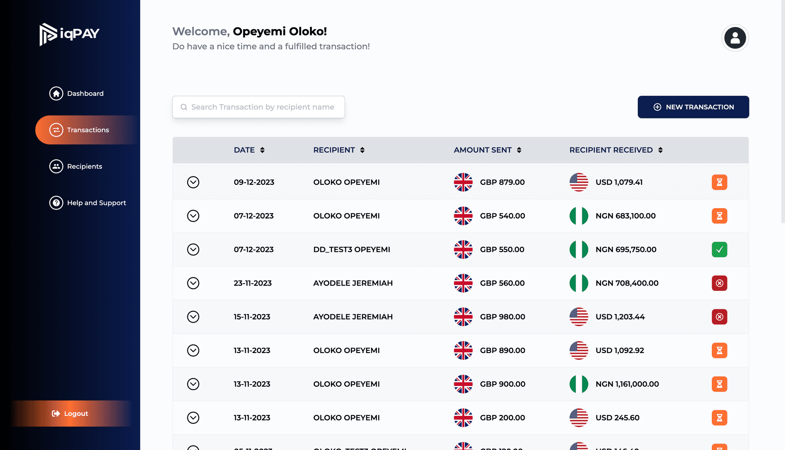Focus the Search Transaction input field
Image resolution: width=785 pixels, height=450 pixels.
(x=259, y=107)
